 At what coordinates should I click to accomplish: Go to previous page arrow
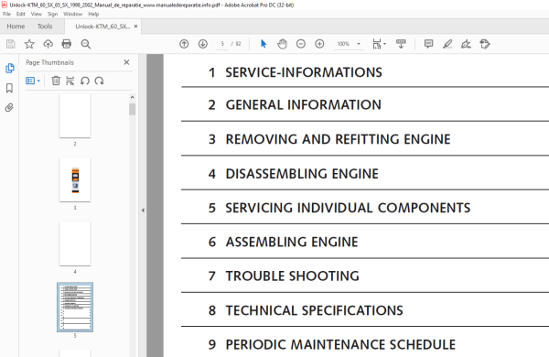point(184,44)
